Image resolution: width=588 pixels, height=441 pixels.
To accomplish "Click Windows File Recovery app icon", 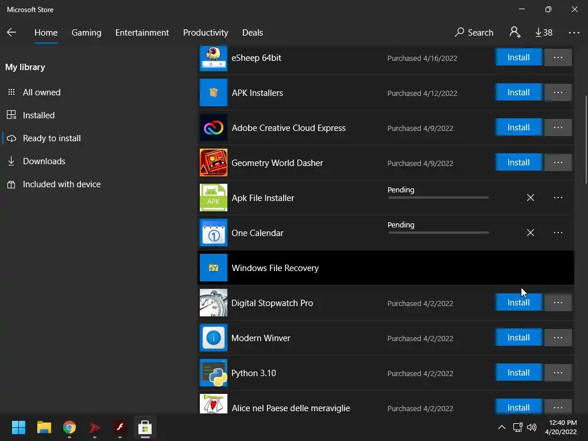I will coord(214,268).
